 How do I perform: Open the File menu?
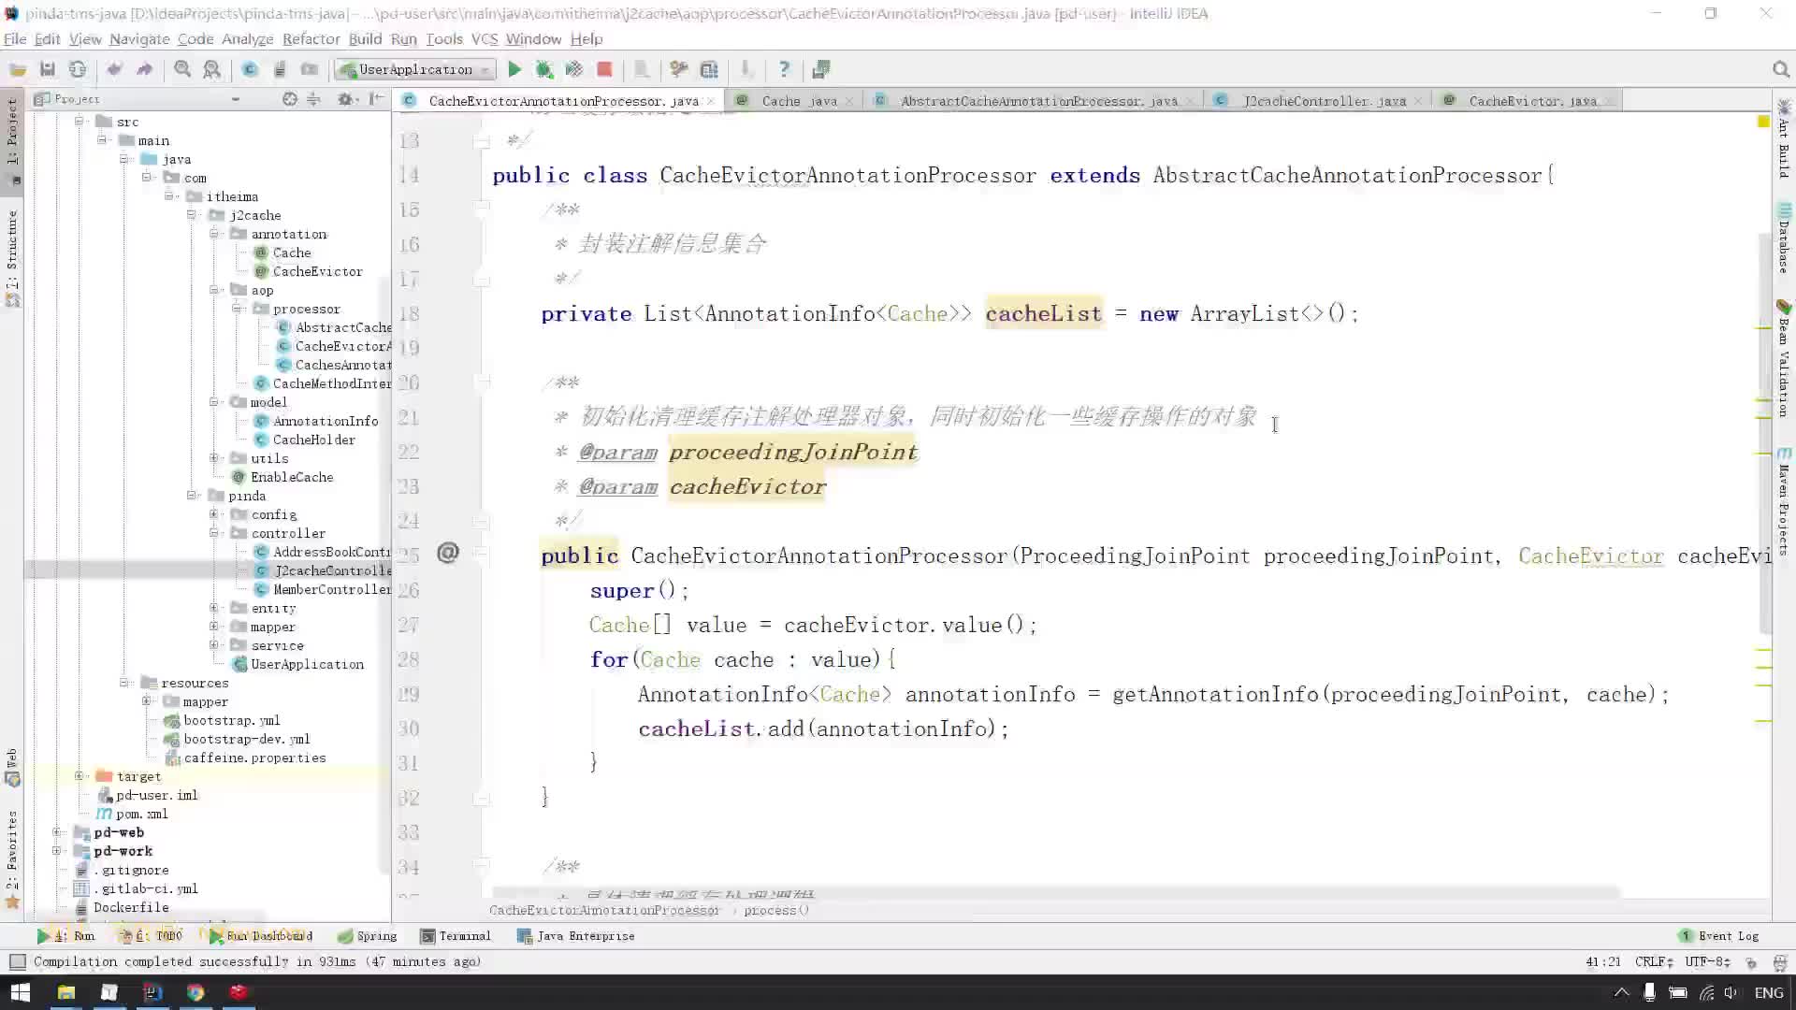coord(15,39)
